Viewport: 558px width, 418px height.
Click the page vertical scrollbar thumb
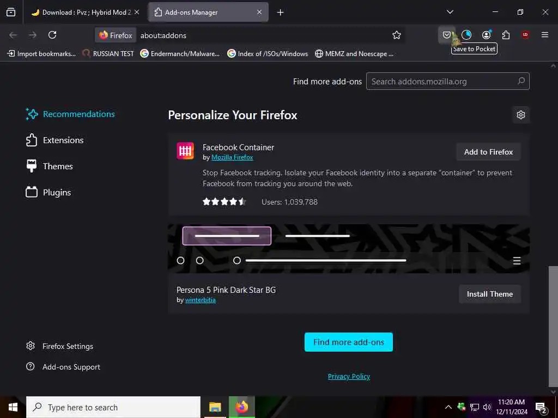tap(553, 326)
